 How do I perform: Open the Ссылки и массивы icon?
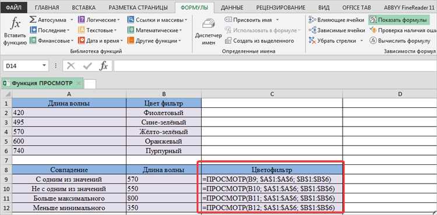(x=131, y=20)
